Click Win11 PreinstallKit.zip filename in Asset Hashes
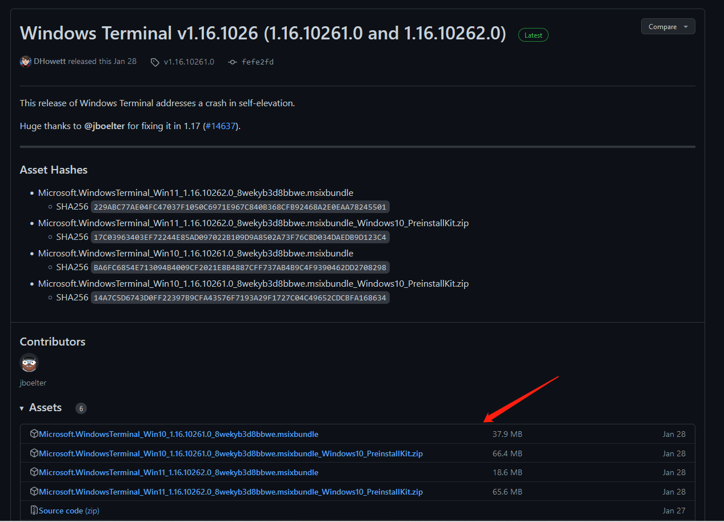The image size is (724, 522). 253,223
